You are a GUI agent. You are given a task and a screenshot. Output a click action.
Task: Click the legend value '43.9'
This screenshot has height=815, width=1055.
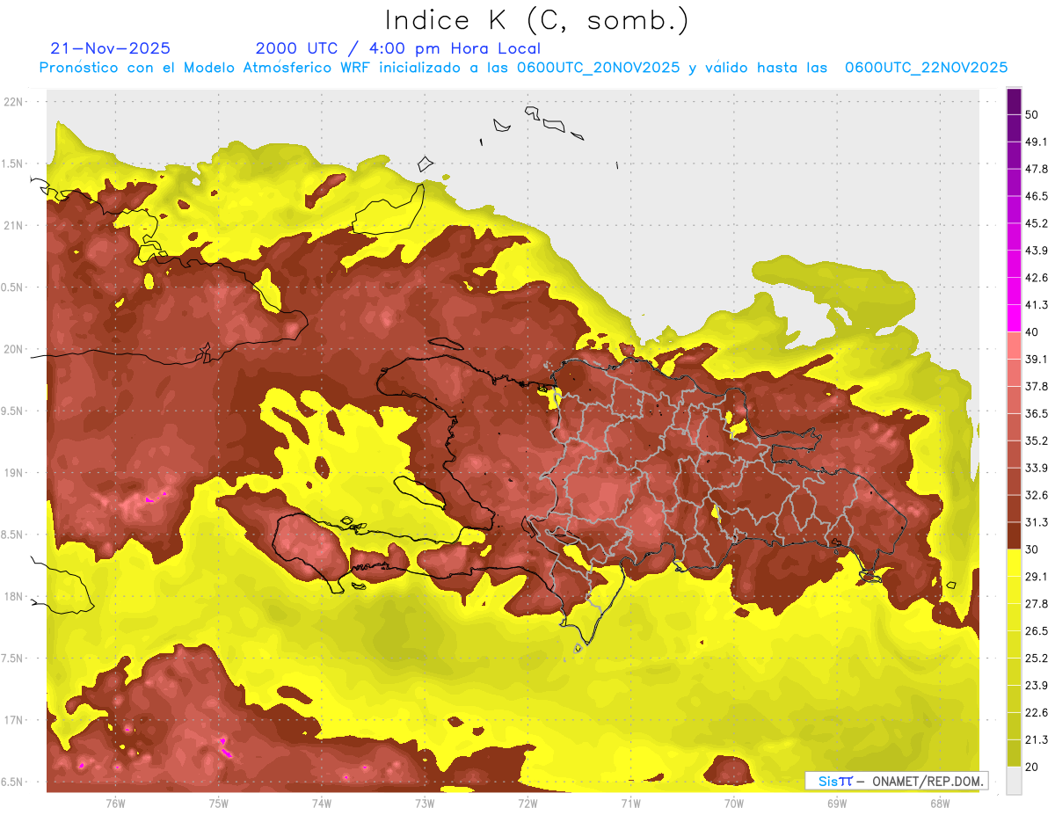1036,251
